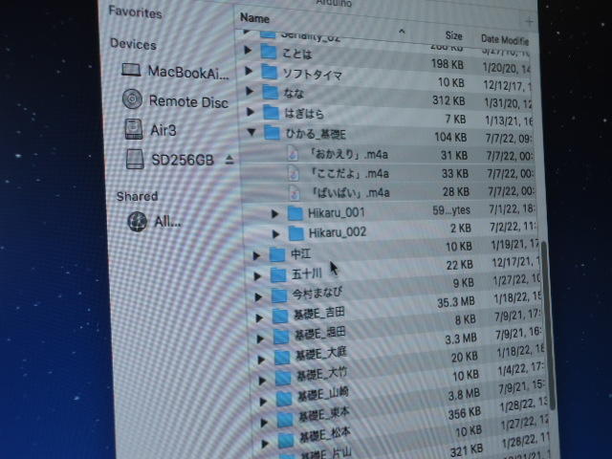Select the 3.8 MB size value

point(464,395)
